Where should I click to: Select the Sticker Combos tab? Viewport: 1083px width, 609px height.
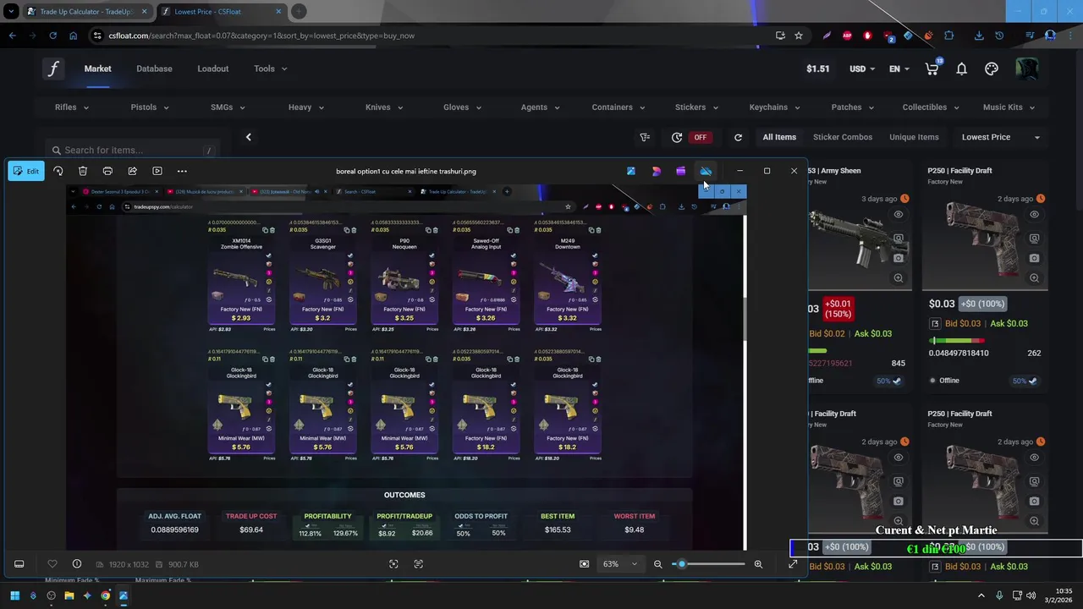coord(843,137)
